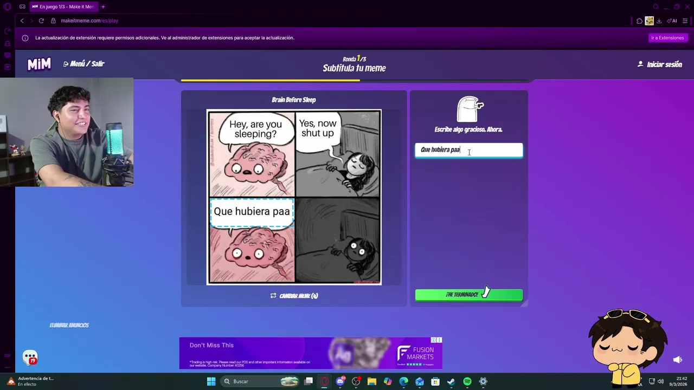
Task: Open Microsoft Store from taskbar
Action: click(435, 381)
